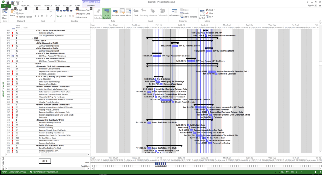The image size is (322, 175).
Task: Switch to the PROJECT ribbon tab
Action: coord(48,6)
